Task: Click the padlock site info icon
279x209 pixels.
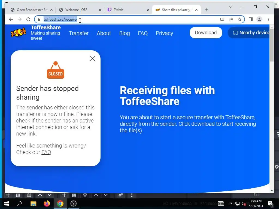Action: (39, 19)
